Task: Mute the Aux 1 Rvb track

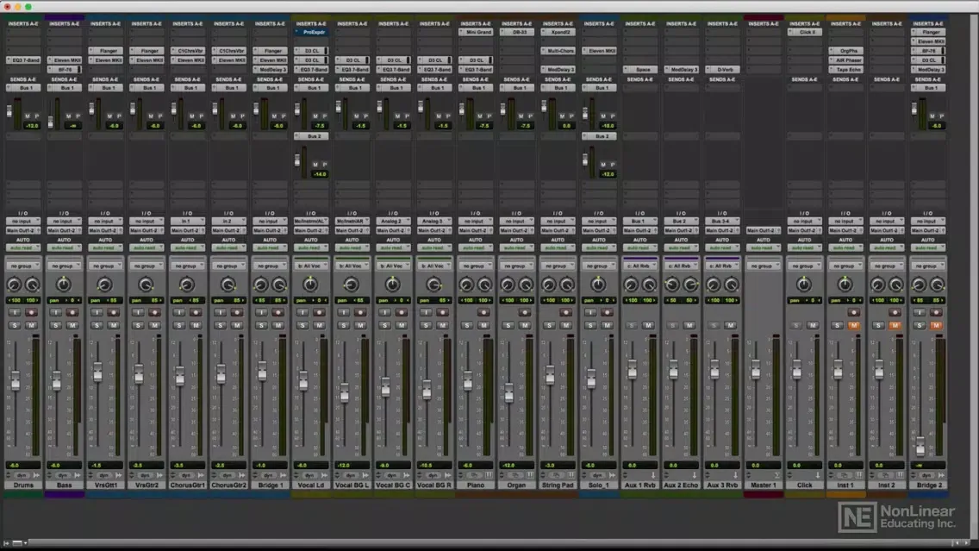Action: pos(648,325)
